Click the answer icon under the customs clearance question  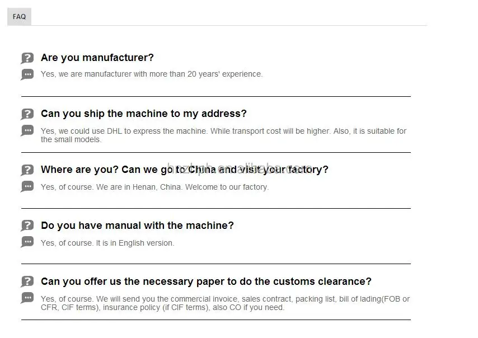coord(27,298)
